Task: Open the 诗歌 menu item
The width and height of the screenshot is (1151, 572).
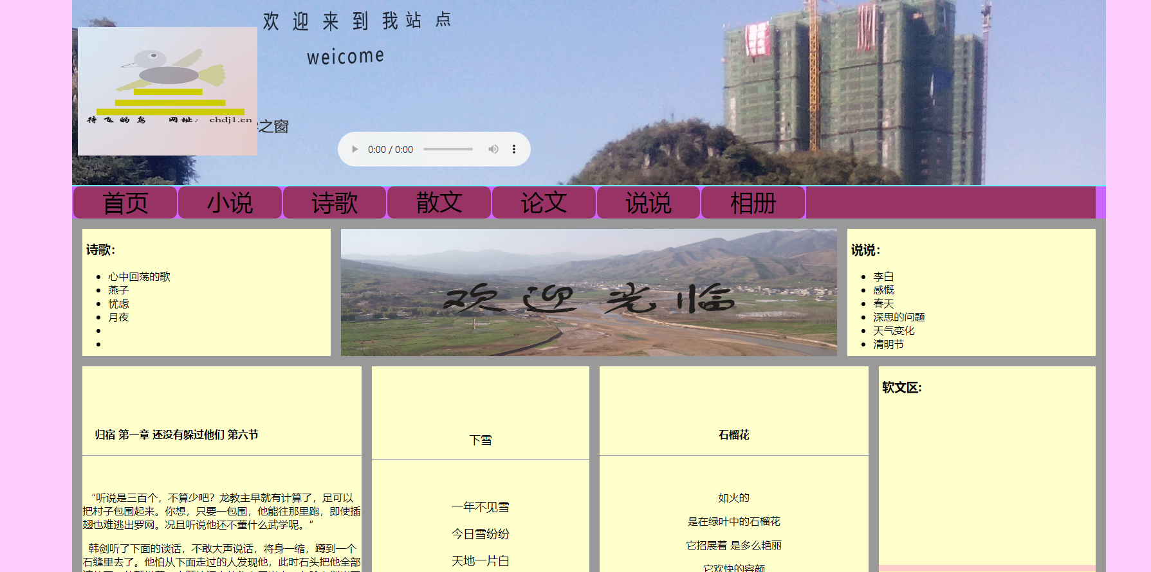Action: tap(335, 203)
